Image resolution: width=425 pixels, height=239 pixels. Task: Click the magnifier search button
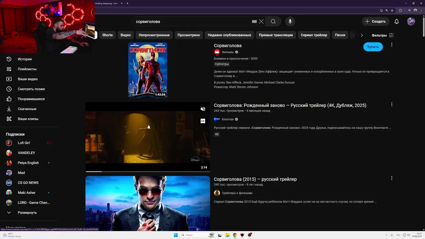[x=273, y=22]
